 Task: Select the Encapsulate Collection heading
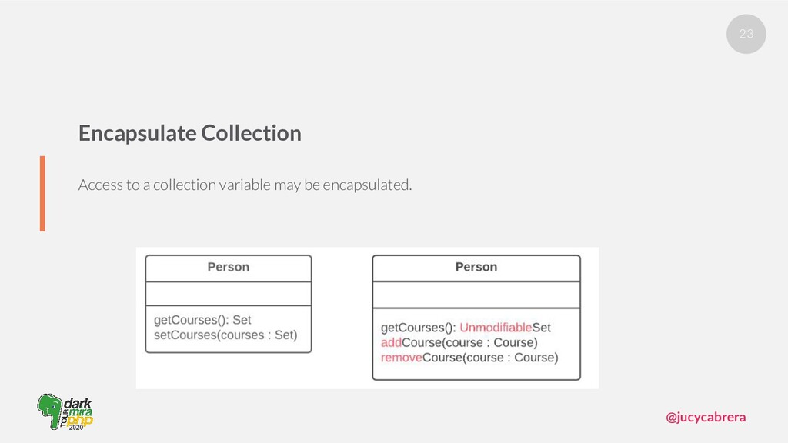tap(189, 133)
